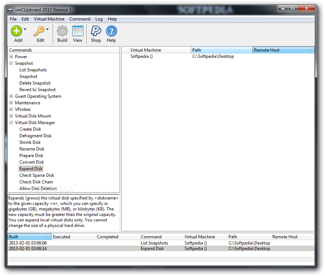Select Shrink Disk command
Viewport: 325px width, 276px height.
click(x=30, y=142)
